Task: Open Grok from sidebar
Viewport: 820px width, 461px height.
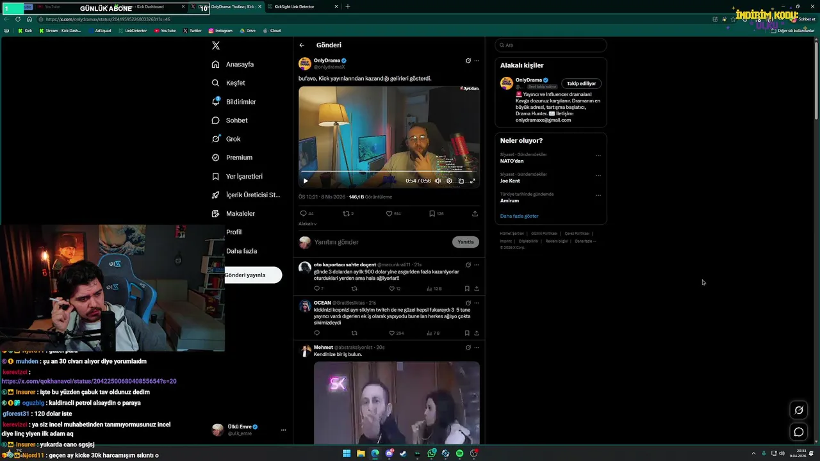Action: 226,139
